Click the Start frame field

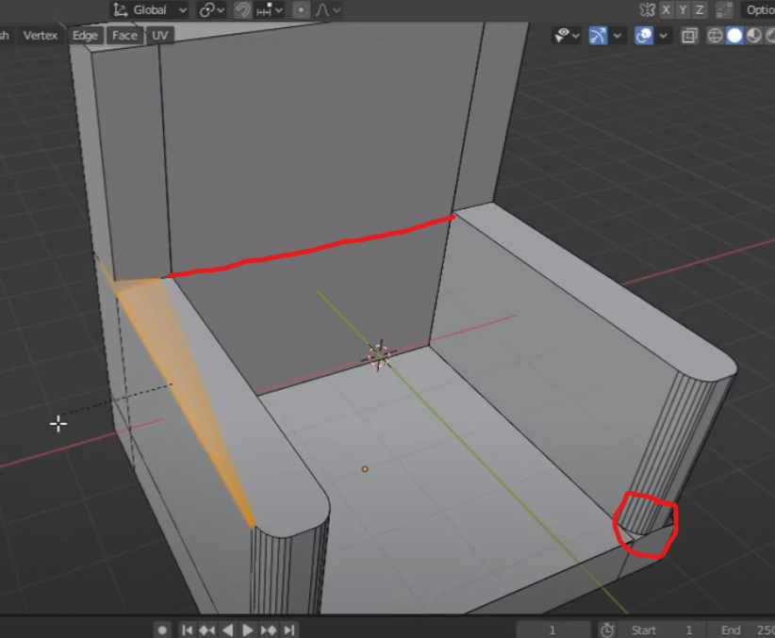(662, 630)
